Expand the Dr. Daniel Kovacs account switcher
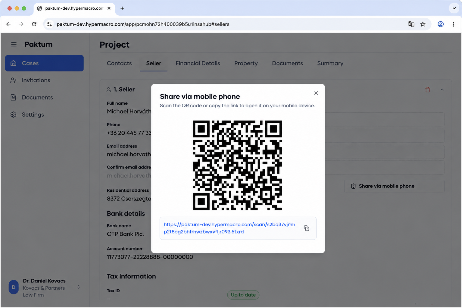This screenshot has height=308, width=462. point(79,287)
